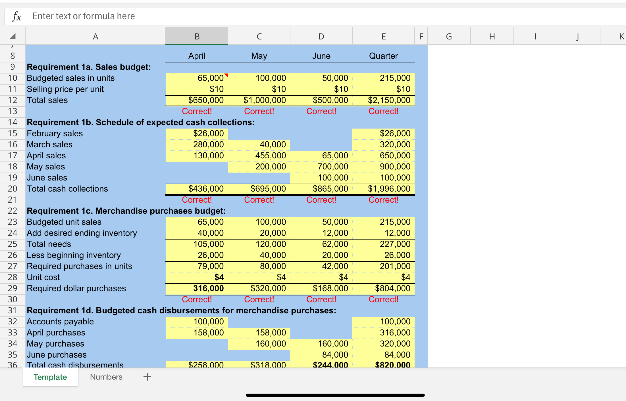
Task: Select column B header
Action: [197, 36]
